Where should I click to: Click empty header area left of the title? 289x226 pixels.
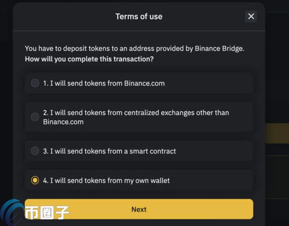pos(62,17)
